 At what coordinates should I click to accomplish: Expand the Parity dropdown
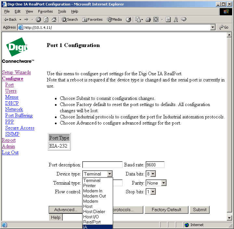coord(163,183)
